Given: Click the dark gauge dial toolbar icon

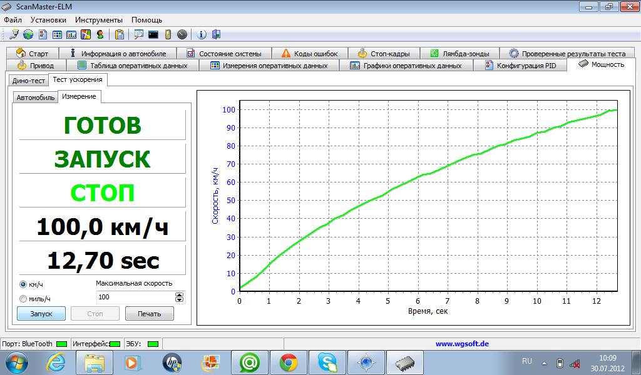Looking at the screenshot, I should (x=182, y=34).
